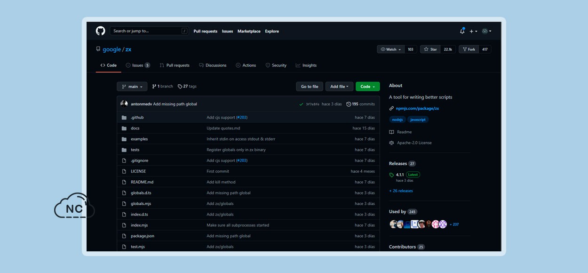
Task: View the 195 commits history
Action: tap(361, 104)
